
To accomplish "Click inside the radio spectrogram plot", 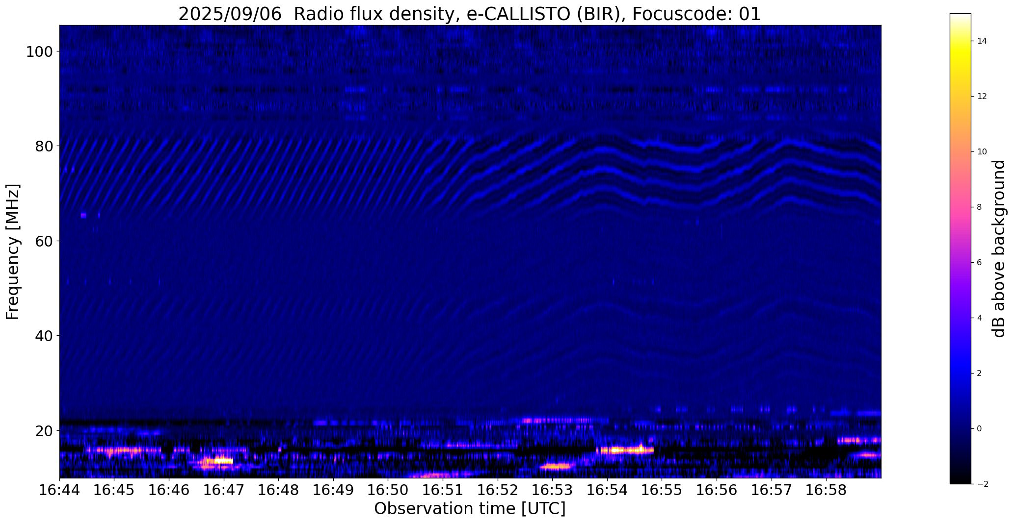I will point(470,251).
